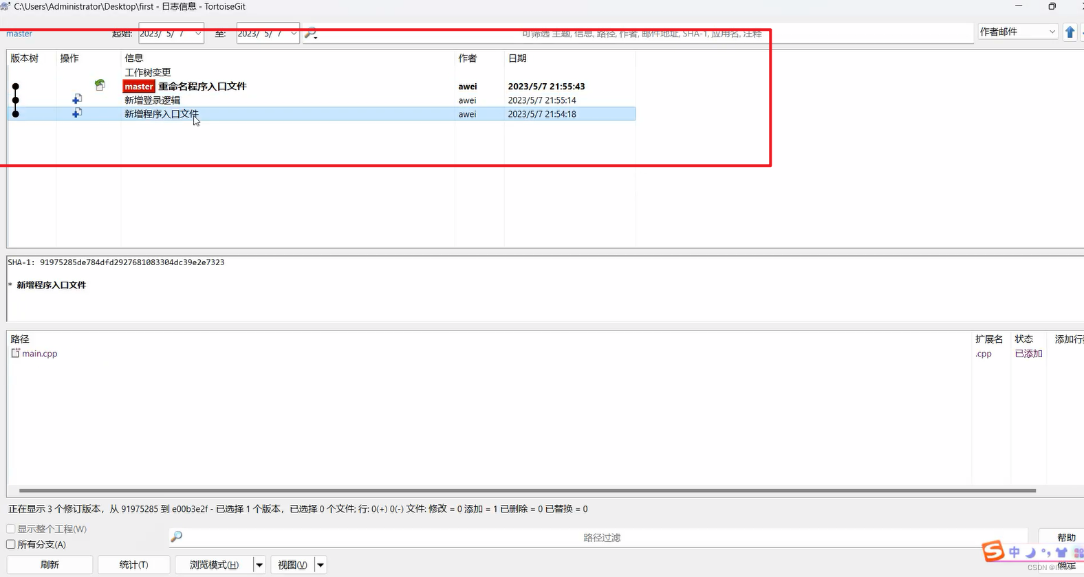Click date 2023/5/7 21:54:18
Viewport: 1084px width, 577px height.
coord(542,113)
